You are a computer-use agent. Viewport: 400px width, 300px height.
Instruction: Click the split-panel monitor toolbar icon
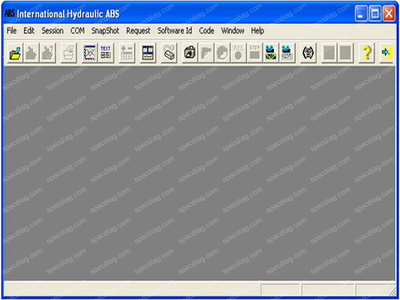149,54
